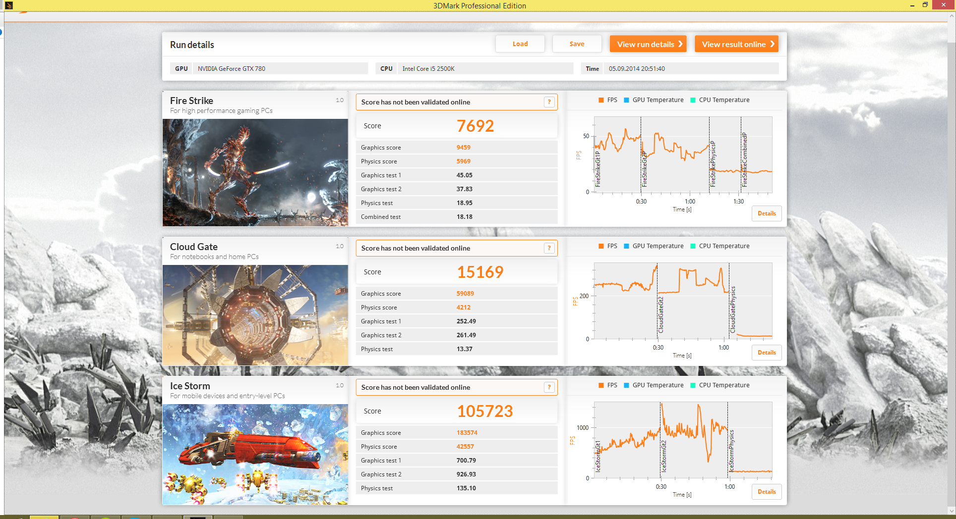
Task: Click the Fire Strike preview image
Action: click(255, 172)
